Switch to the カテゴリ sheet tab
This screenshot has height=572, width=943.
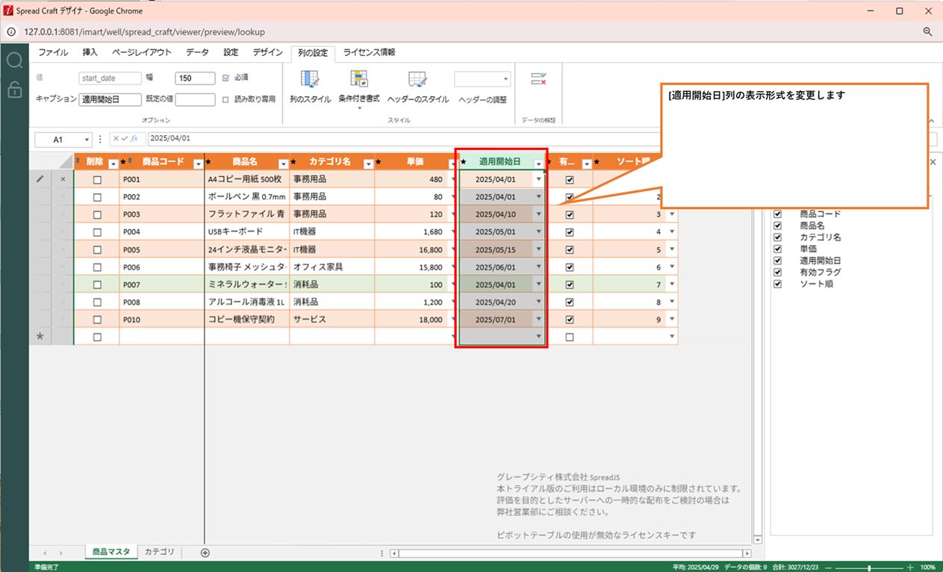pyautogui.click(x=159, y=552)
